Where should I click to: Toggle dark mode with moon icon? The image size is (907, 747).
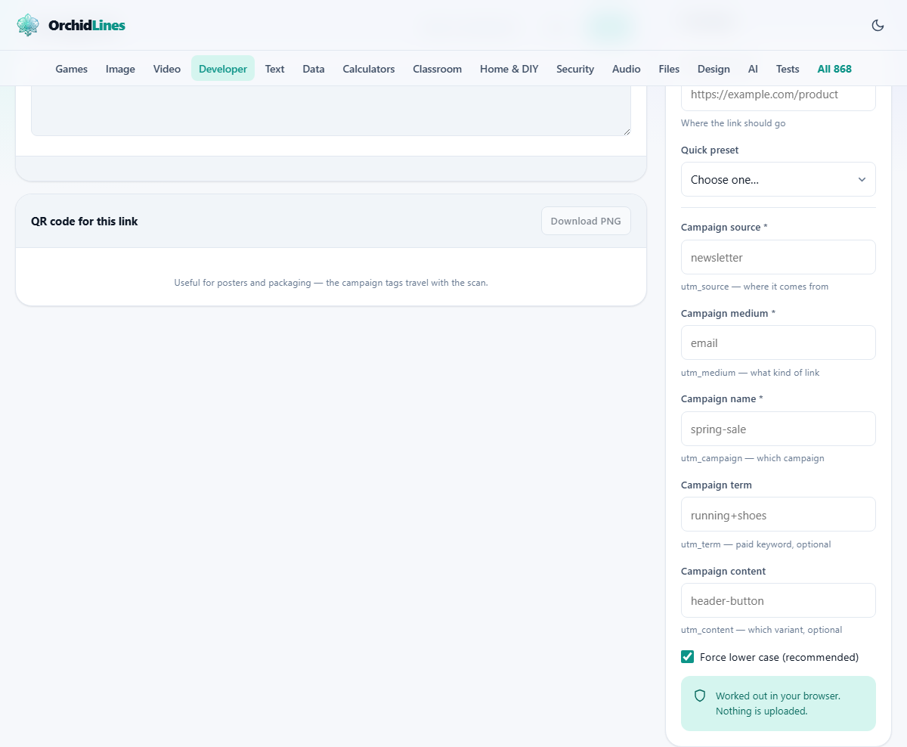[x=878, y=25]
